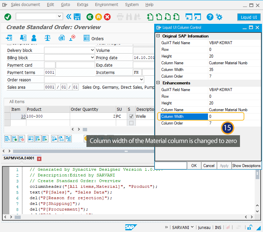Image resolution: width=263 pixels, height=232 pixels.
Task: Open the Edit menu
Action: tap(50, 5)
